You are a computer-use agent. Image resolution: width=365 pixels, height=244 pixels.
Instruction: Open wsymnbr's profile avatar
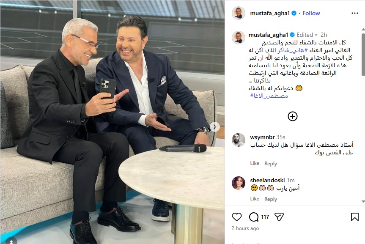pyautogui.click(x=239, y=140)
